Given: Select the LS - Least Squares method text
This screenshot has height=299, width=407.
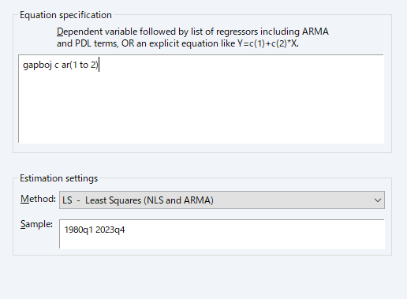Looking at the screenshot, I should 138,200.
